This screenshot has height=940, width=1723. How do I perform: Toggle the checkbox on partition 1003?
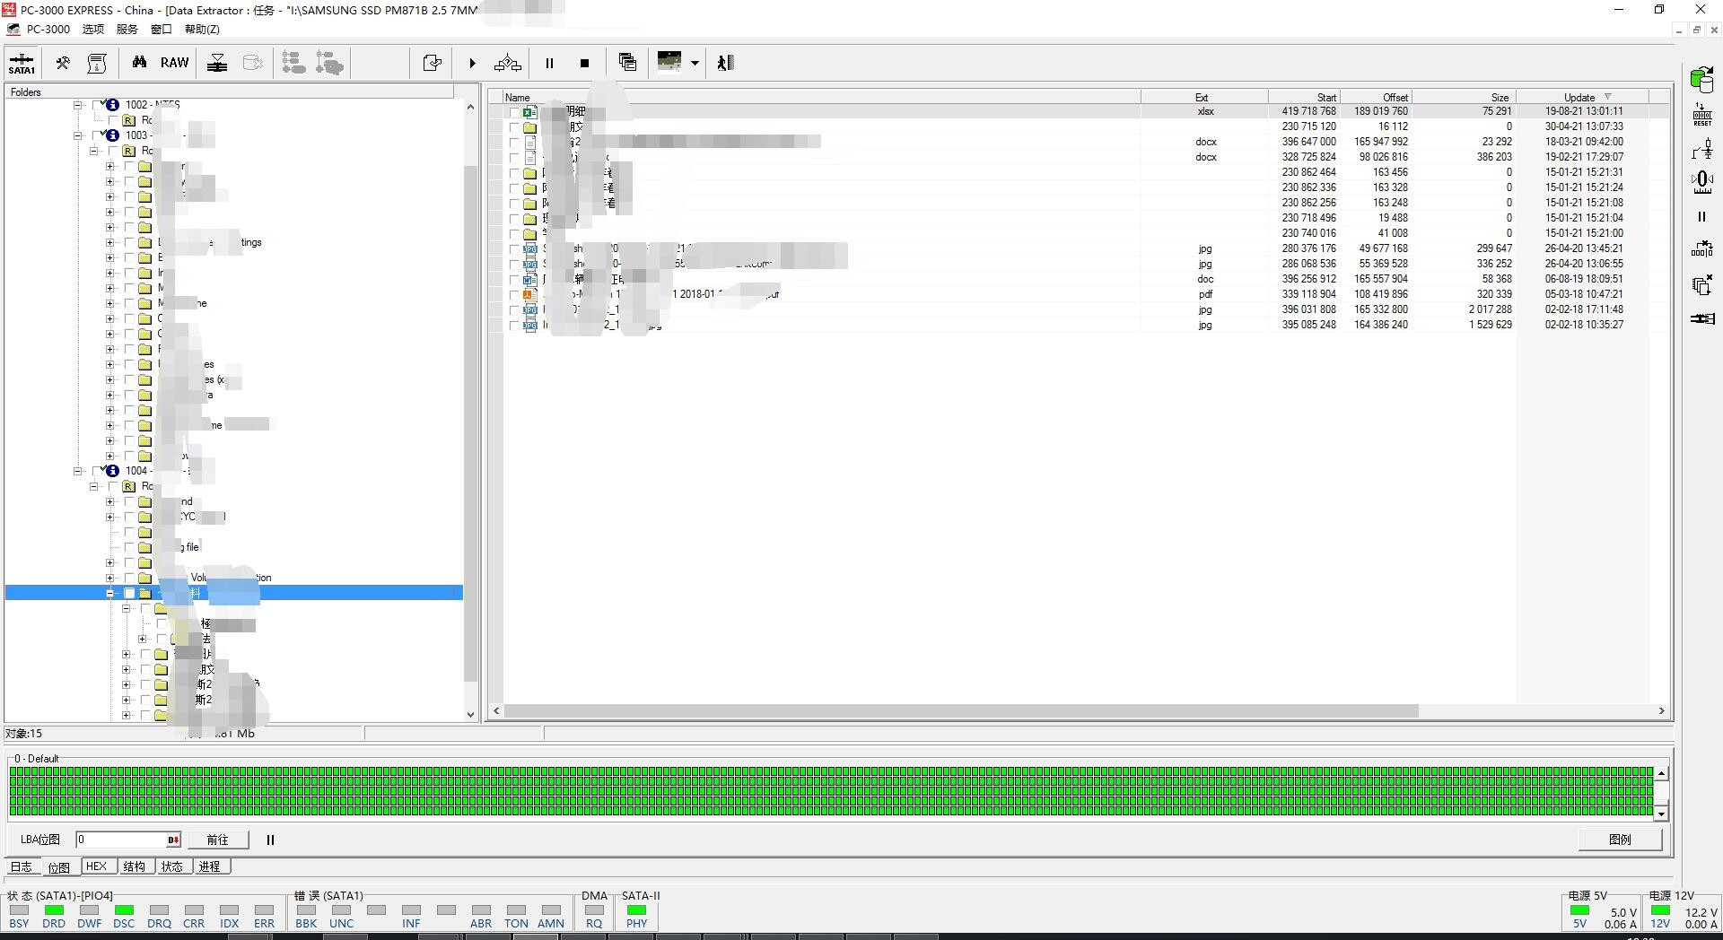97,135
